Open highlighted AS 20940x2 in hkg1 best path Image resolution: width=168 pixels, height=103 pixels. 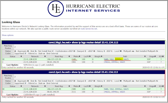(118, 59)
